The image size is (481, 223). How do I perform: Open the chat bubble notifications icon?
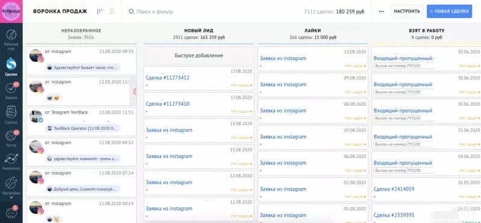pyautogui.click(x=11, y=212)
